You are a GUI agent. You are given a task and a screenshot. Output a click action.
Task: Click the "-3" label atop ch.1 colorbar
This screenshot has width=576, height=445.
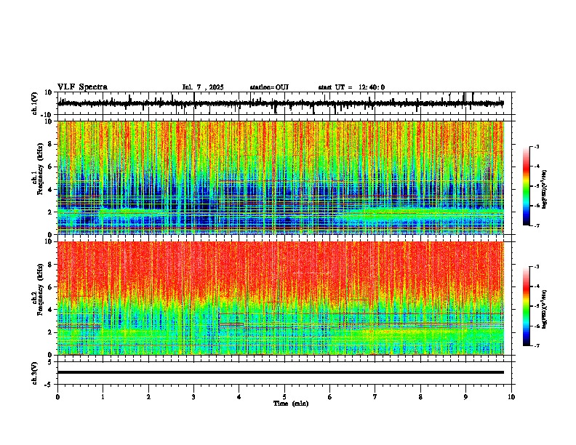pos(537,146)
